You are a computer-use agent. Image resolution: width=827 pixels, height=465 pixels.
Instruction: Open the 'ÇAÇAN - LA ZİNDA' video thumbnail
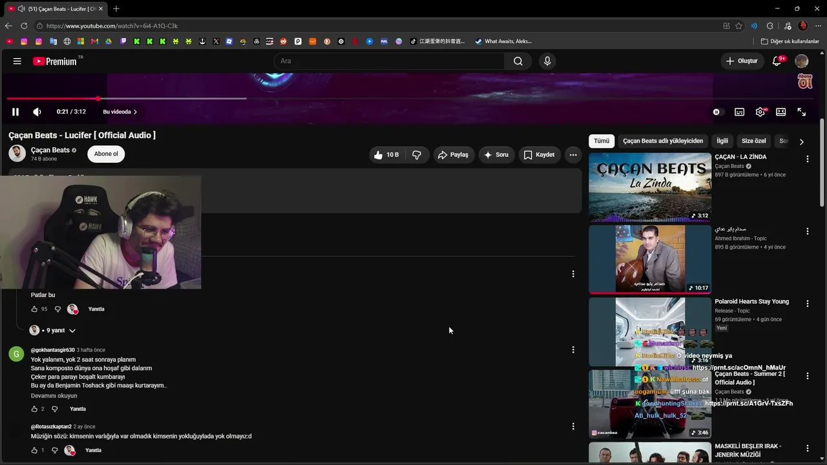click(650, 187)
